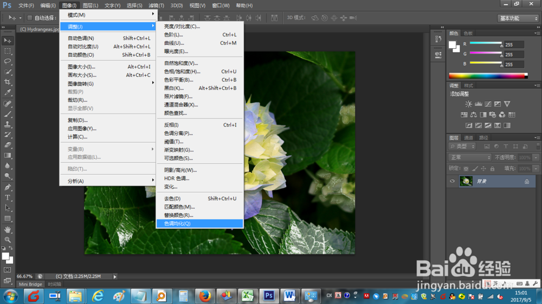The height and width of the screenshot is (304, 542).
Task: Open Firefox from the Windows taskbar
Action: tap(205, 296)
